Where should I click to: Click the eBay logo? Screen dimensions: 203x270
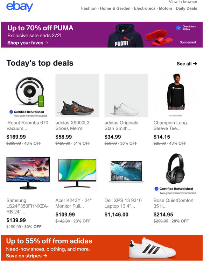tap(20, 7)
